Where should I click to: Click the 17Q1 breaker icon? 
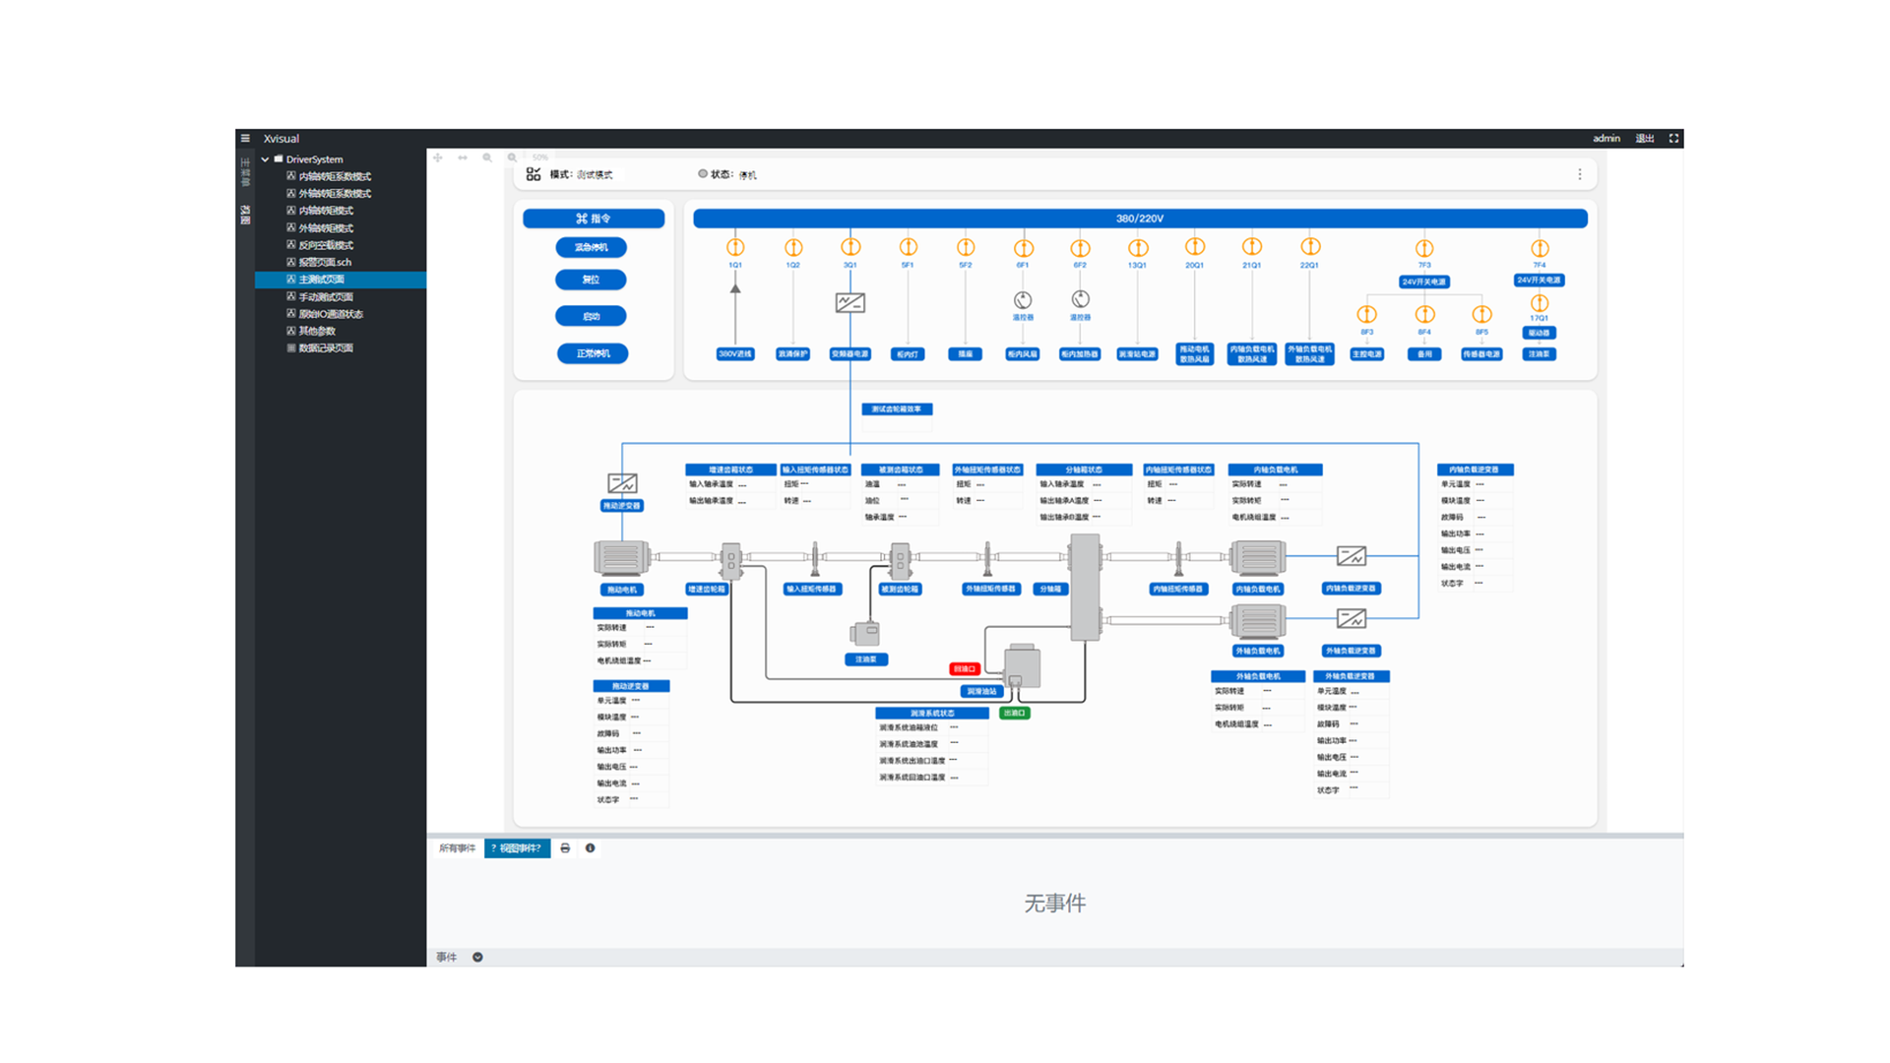point(1540,303)
